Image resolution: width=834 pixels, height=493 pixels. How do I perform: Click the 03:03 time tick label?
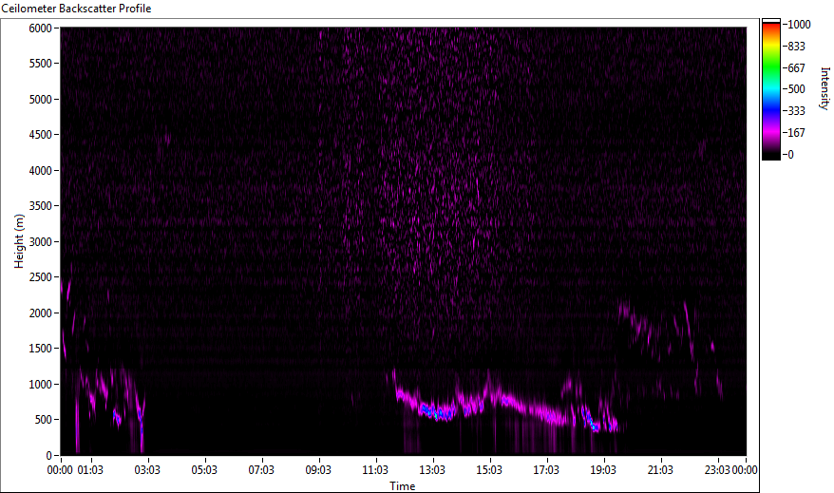point(147,470)
